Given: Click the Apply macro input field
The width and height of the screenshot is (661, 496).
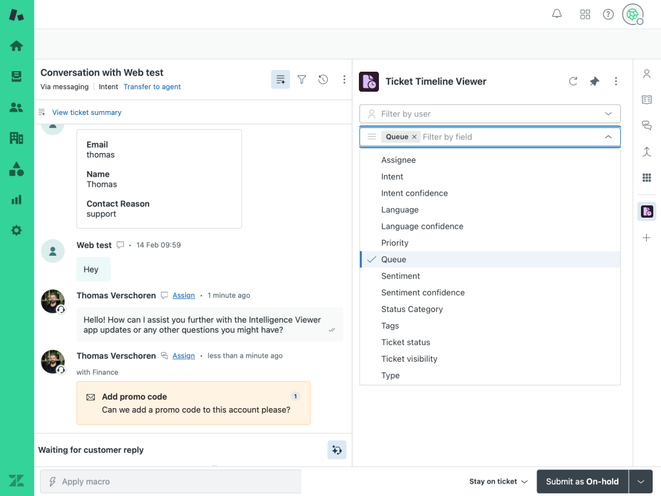Looking at the screenshot, I should point(171,481).
